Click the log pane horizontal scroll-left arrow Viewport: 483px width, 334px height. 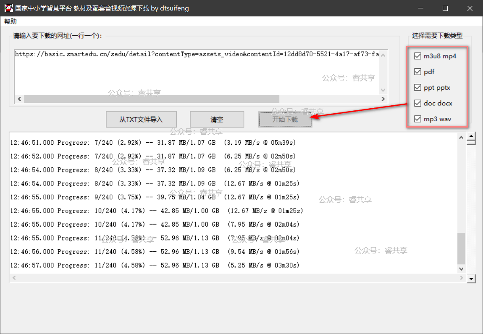[14, 278]
